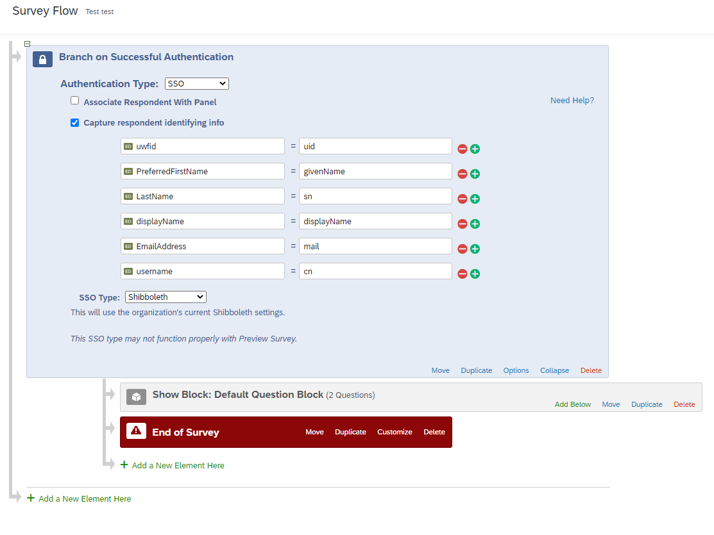Click the lock icon of the authentication branch

tap(42, 60)
